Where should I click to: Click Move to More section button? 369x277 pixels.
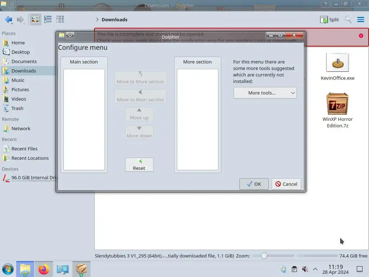click(x=141, y=78)
